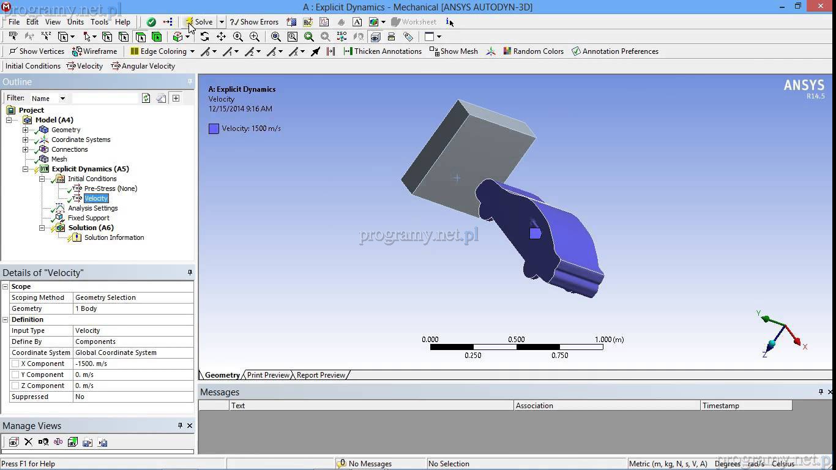Expand the Geometry tree node
This screenshot has width=836, height=470.
tap(25, 130)
